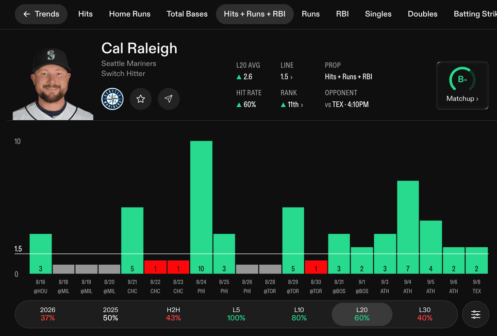
Task: Click Cal Raleigh's player photo
Action: click(52, 84)
